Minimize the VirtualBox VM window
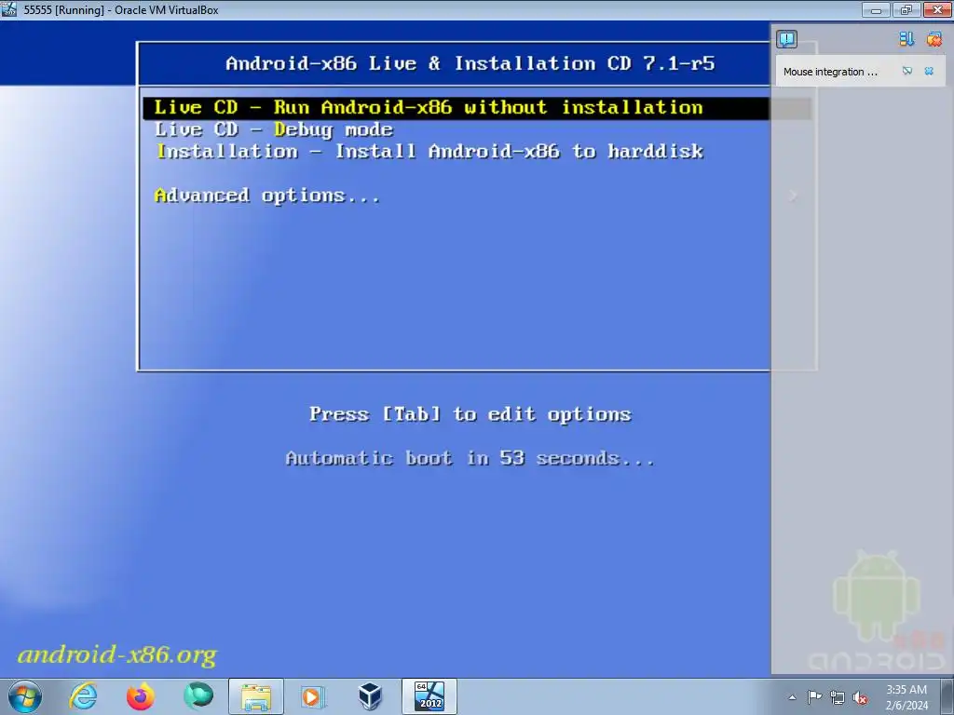954x715 pixels. [876, 9]
